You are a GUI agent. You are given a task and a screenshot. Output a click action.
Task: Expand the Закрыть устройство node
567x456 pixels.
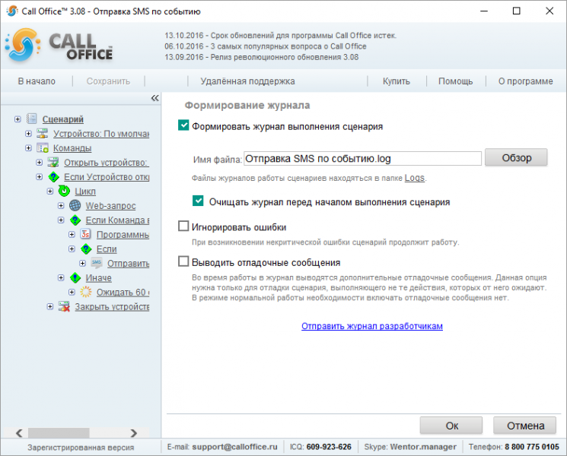click(x=50, y=307)
